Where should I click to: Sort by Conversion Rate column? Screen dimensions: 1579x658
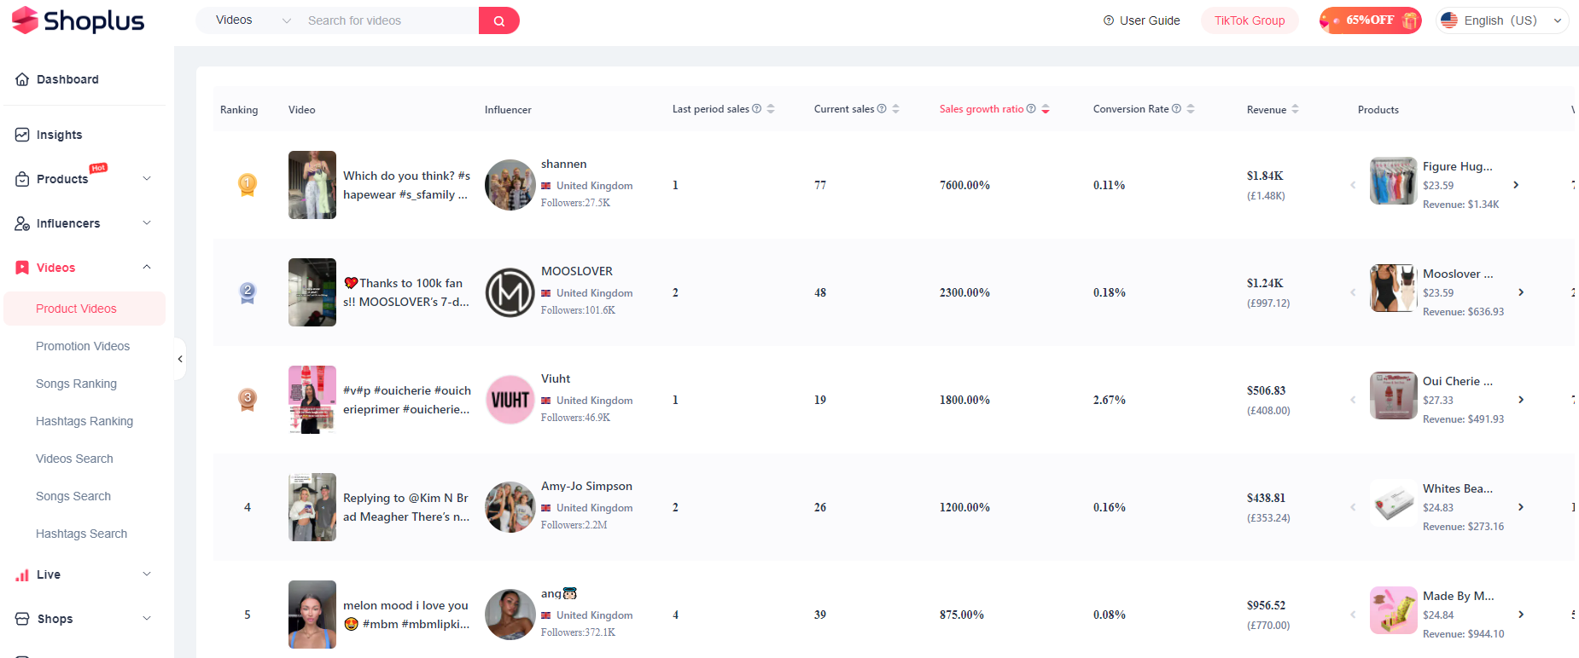pyautogui.click(x=1191, y=109)
